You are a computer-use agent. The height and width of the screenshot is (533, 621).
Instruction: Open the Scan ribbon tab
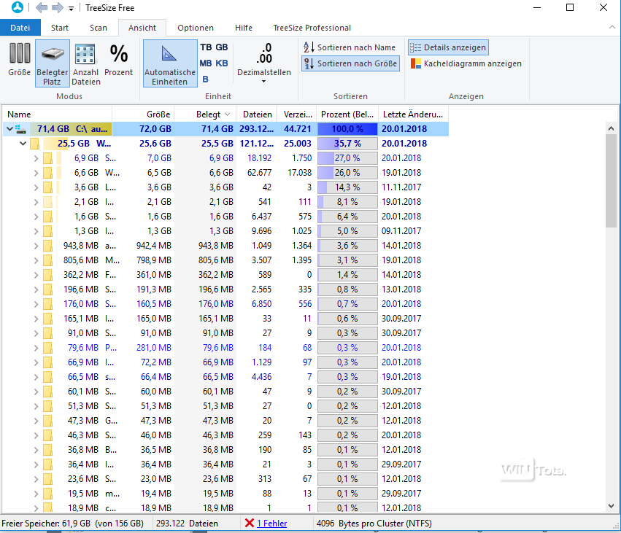(x=98, y=28)
